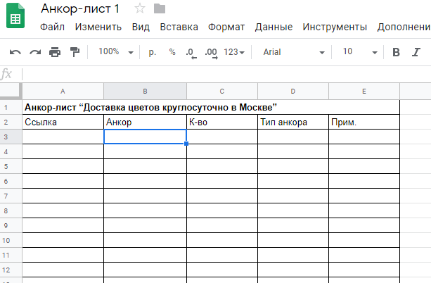Open the Изменить menu
The image size is (431, 283).
coord(98,27)
